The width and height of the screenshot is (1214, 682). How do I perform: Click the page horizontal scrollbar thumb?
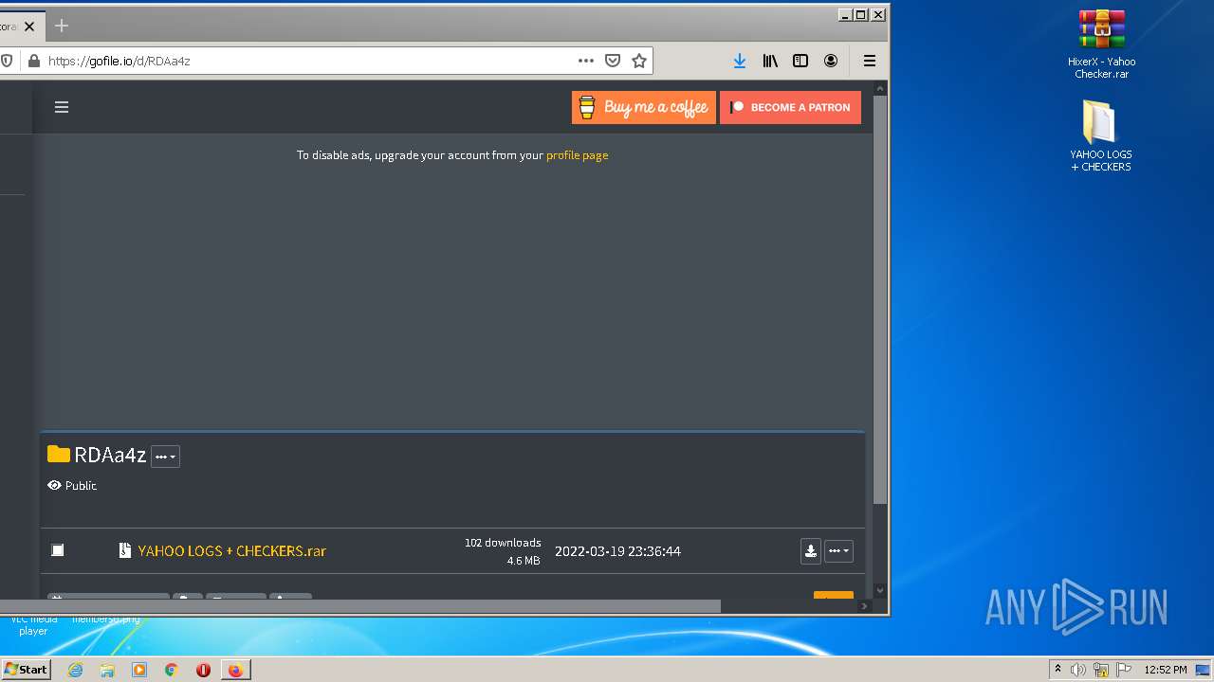coord(360,606)
